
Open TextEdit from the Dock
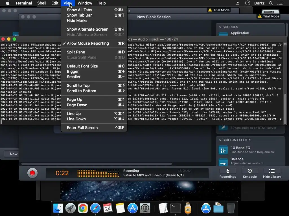click(163, 208)
